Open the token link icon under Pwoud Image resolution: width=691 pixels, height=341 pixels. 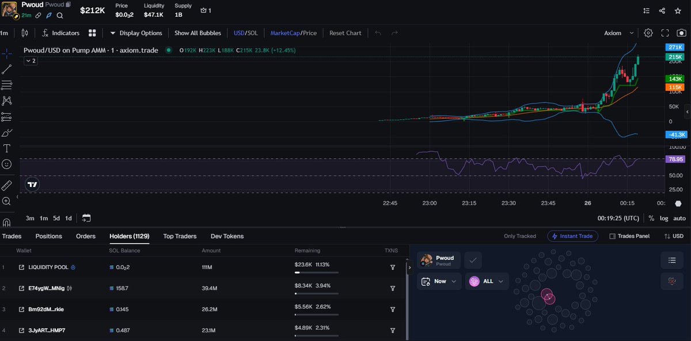pyautogui.click(x=38, y=16)
